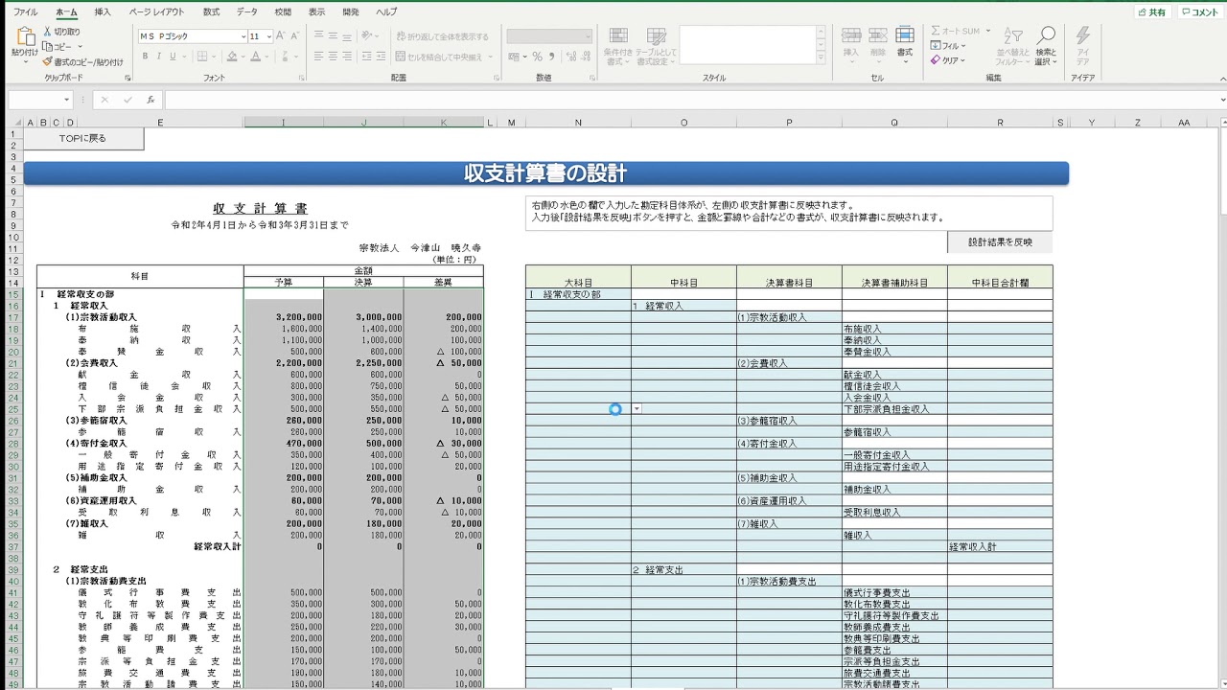Switch to the データ (Data) tab
Screen dimensions: 1227x690
click(x=246, y=12)
